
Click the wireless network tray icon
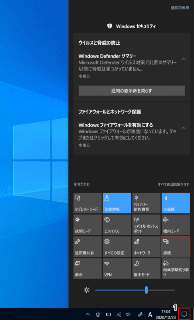click(119, 314)
